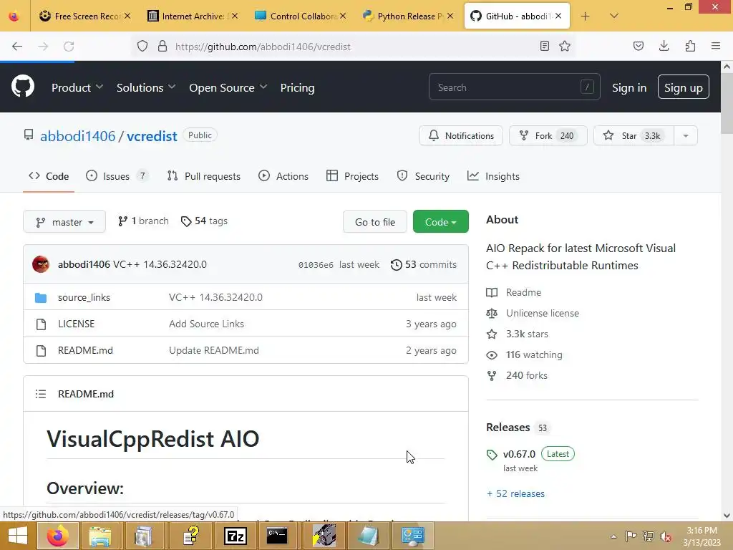Image resolution: width=733 pixels, height=550 pixels.
Task: Expand the Product navigation dropdown
Action: tap(77, 87)
